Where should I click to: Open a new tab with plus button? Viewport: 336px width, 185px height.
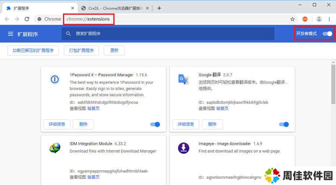point(159,8)
